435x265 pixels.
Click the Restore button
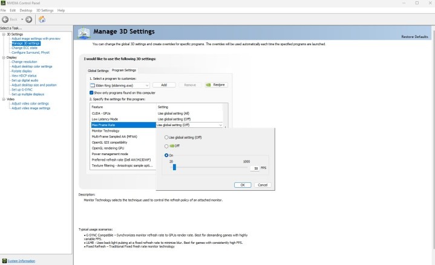click(217, 85)
